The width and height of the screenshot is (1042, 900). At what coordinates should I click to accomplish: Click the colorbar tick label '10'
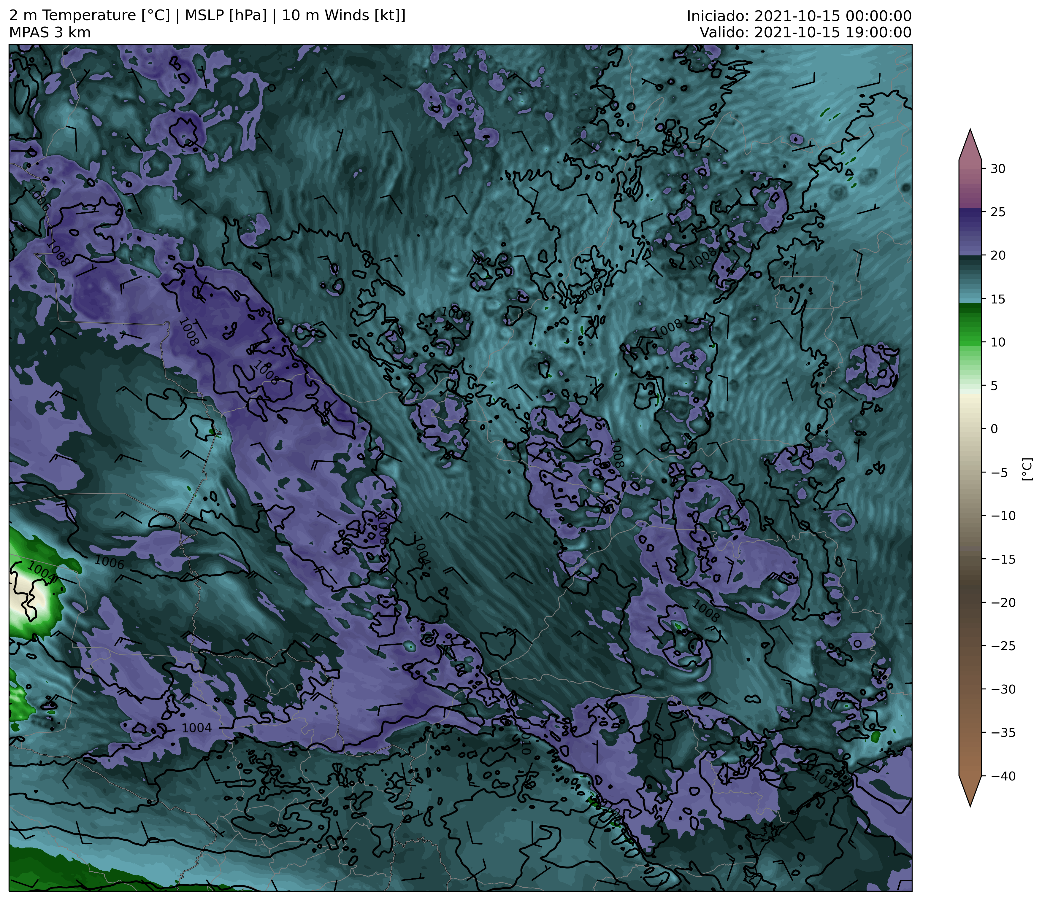point(998,342)
